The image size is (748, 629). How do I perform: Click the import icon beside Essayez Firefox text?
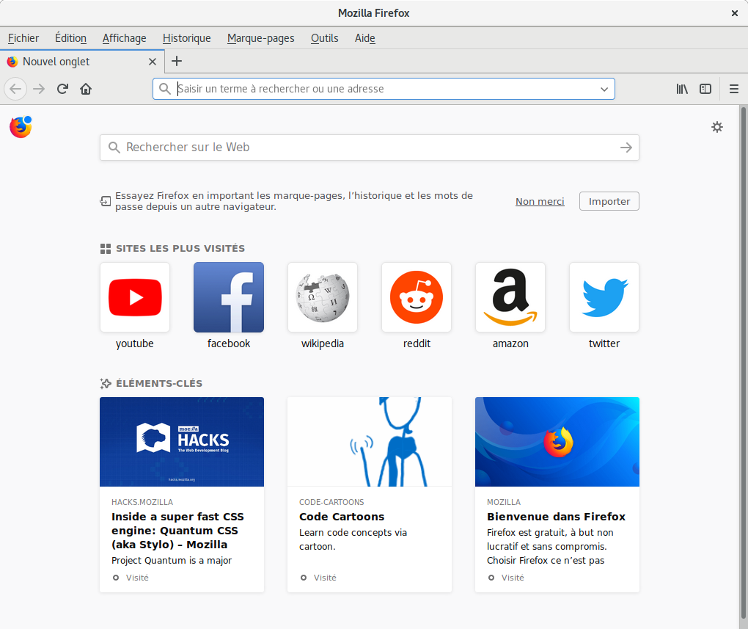[105, 201]
